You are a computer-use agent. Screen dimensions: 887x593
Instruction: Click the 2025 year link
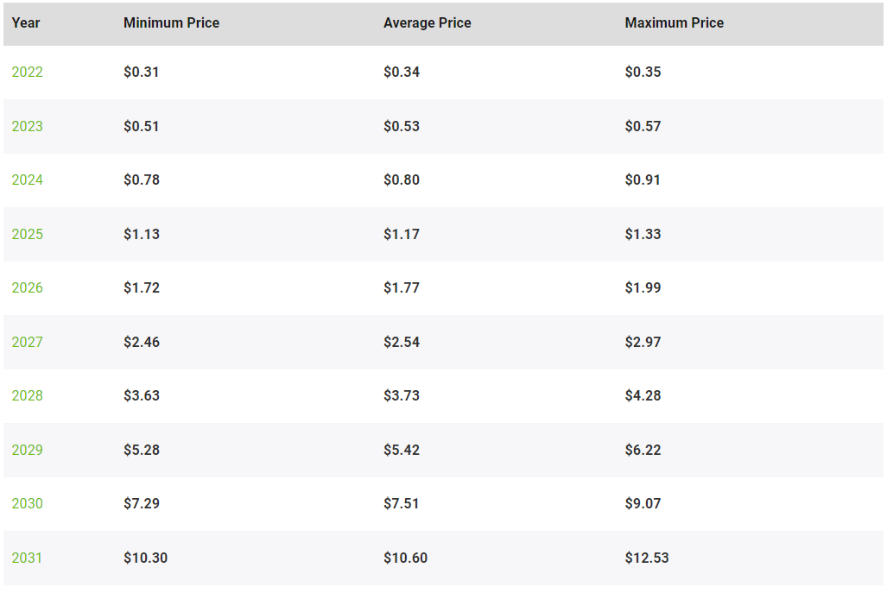pos(27,234)
